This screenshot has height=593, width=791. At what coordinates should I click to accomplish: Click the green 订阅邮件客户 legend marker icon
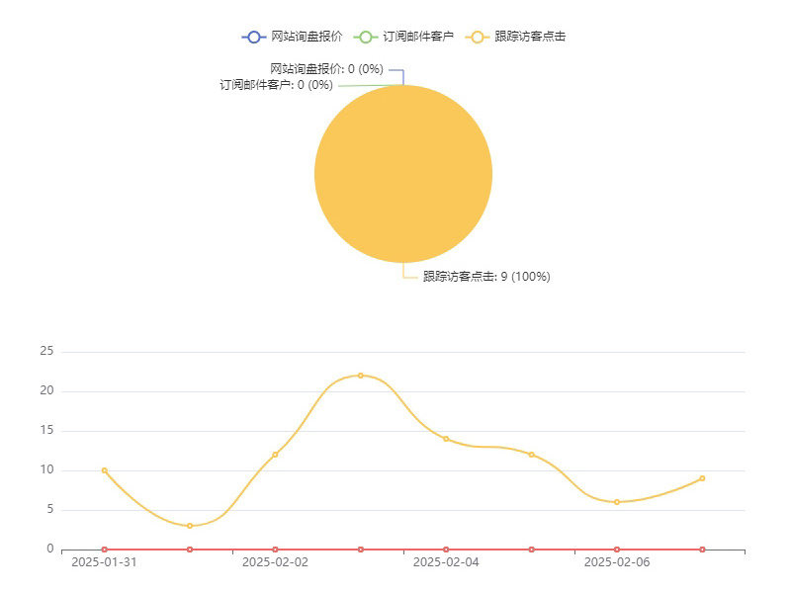click(366, 37)
